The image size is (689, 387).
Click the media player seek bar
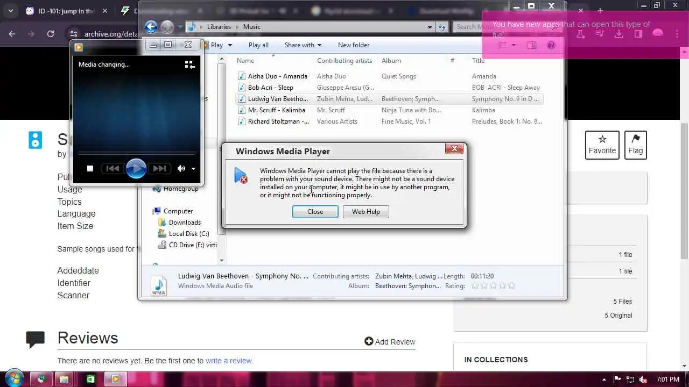pos(136,154)
